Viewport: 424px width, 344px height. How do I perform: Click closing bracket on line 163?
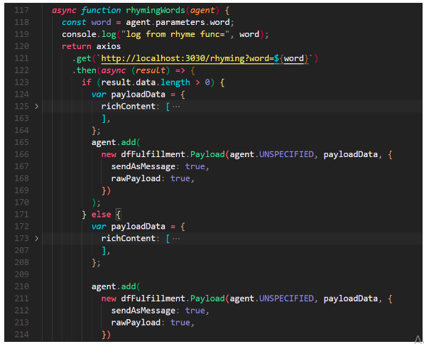click(104, 118)
